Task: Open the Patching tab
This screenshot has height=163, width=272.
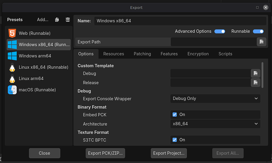Action: coord(142,54)
